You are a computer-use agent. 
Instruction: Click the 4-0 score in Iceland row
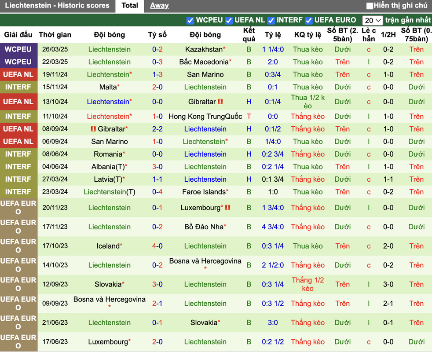pyautogui.click(x=157, y=246)
